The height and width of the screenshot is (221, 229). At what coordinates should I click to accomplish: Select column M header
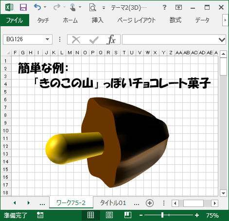point(70,53)
